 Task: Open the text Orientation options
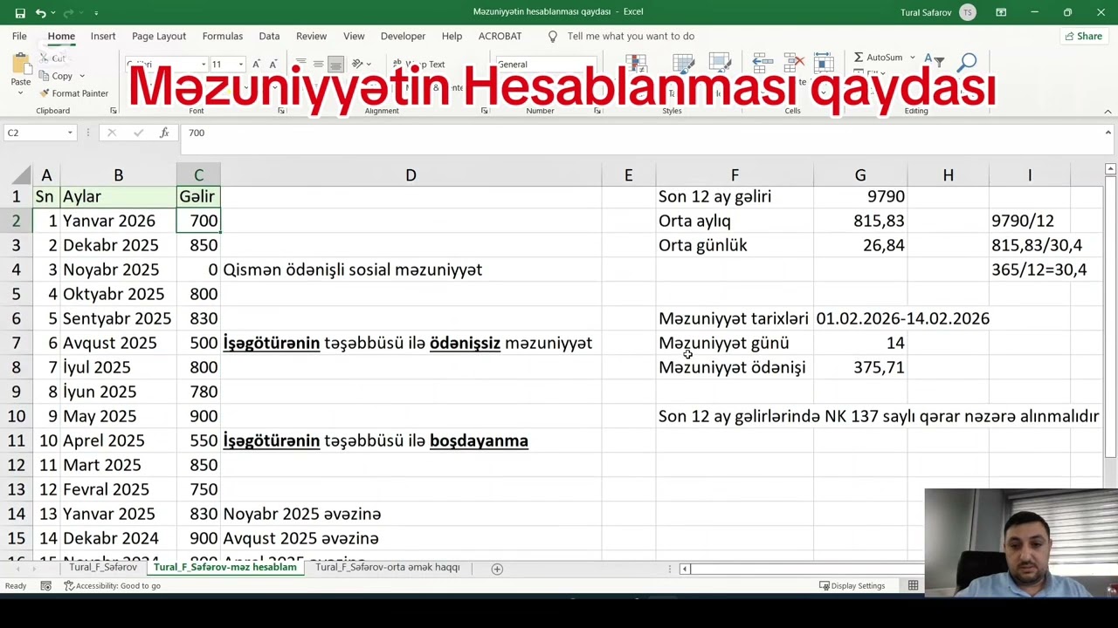click(x=360, y=65)
